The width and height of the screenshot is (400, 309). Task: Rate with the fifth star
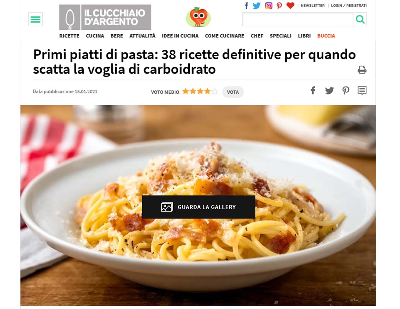coord(215,91)
